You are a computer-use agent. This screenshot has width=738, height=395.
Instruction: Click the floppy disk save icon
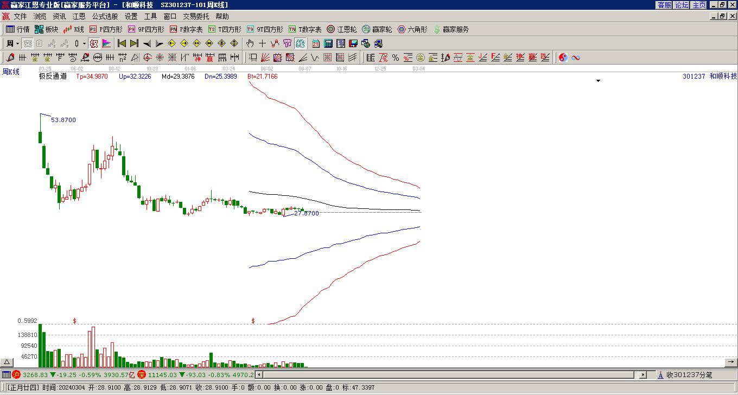[353, 43]
